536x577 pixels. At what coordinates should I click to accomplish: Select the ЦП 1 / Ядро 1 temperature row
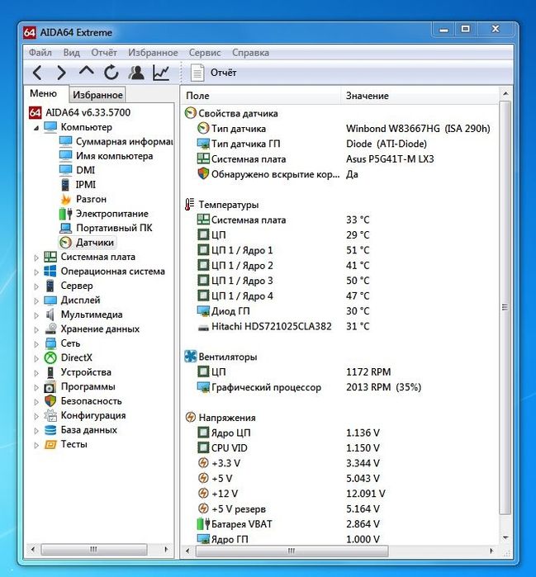pos(339,250)
